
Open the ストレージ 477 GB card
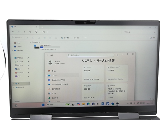(x=93, y=73)
